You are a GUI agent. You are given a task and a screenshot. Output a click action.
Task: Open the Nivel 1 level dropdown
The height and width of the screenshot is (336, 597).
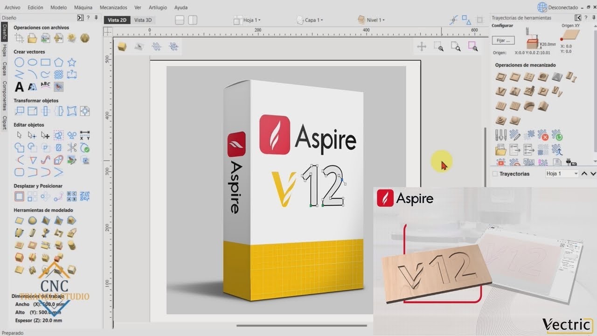coord(371,20)
